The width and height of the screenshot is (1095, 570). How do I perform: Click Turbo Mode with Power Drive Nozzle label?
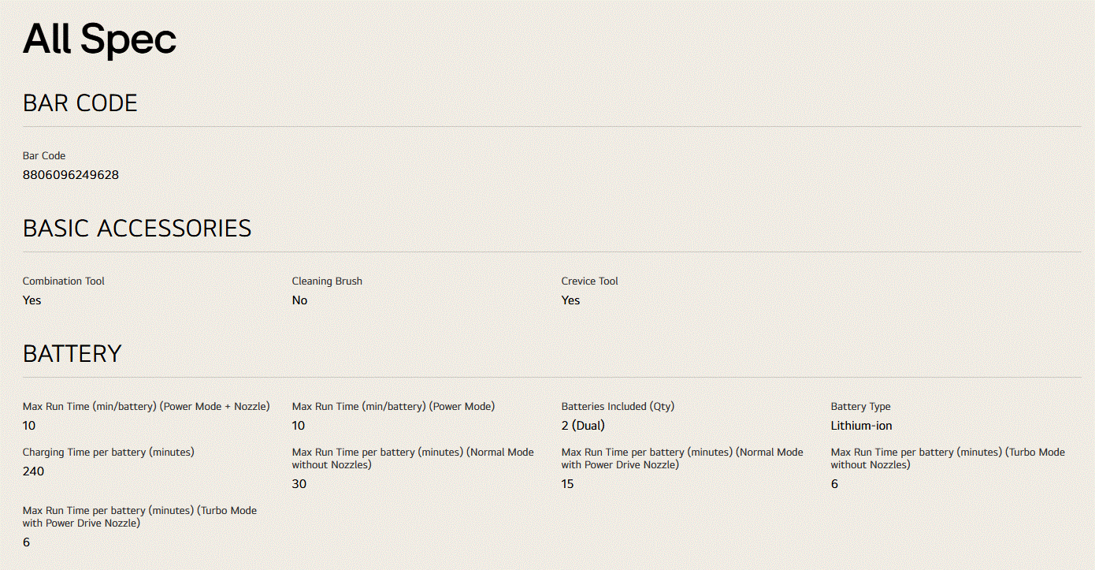[x=140, y=517]
